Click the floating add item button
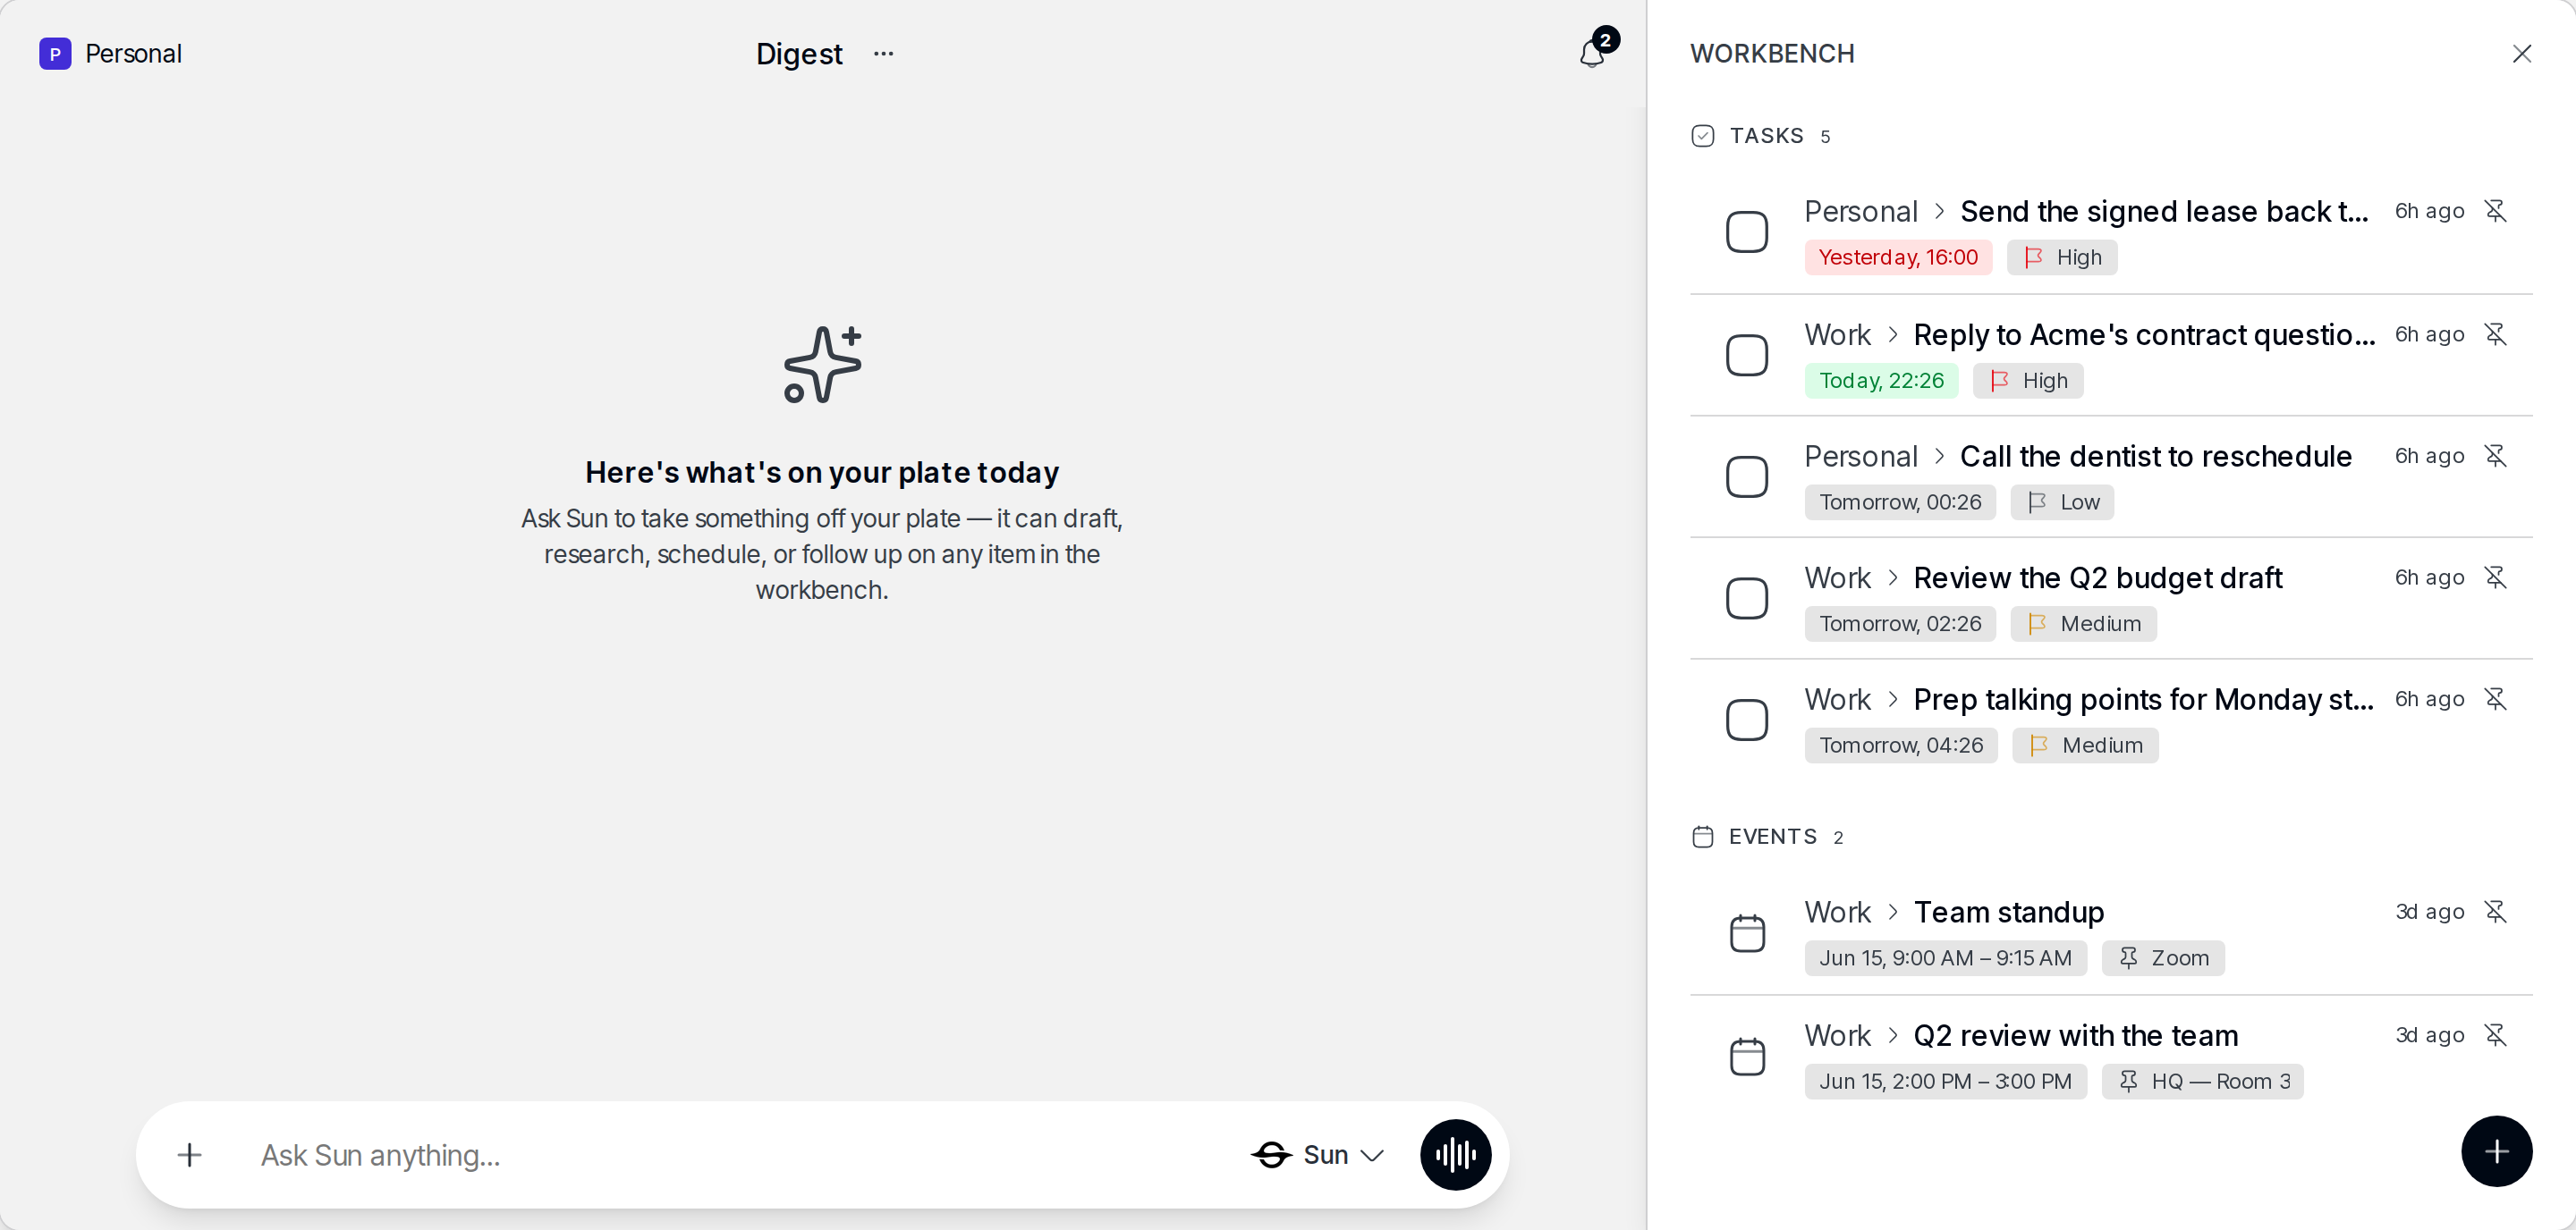The width and height of the screenshot is (2576, 1230). [x=2496, y=1151]
